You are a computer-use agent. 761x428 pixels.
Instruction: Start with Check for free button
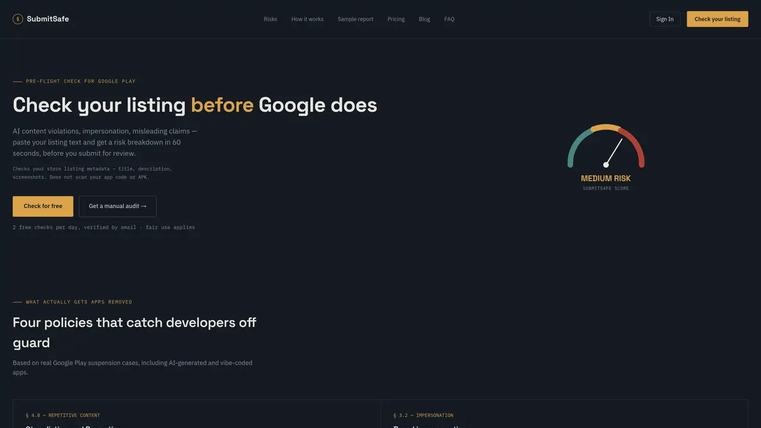(43, 206)
